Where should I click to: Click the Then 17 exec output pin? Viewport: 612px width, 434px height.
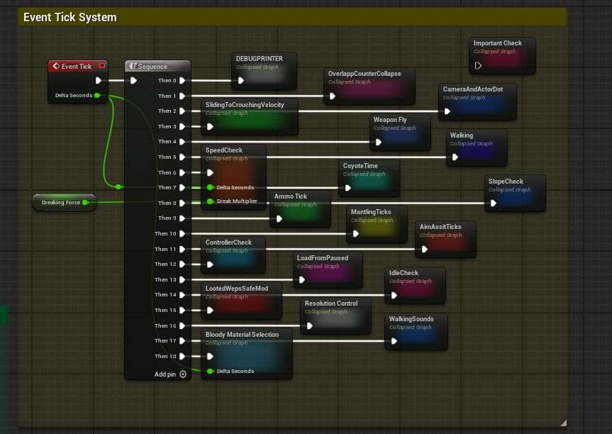click(182, 341)
